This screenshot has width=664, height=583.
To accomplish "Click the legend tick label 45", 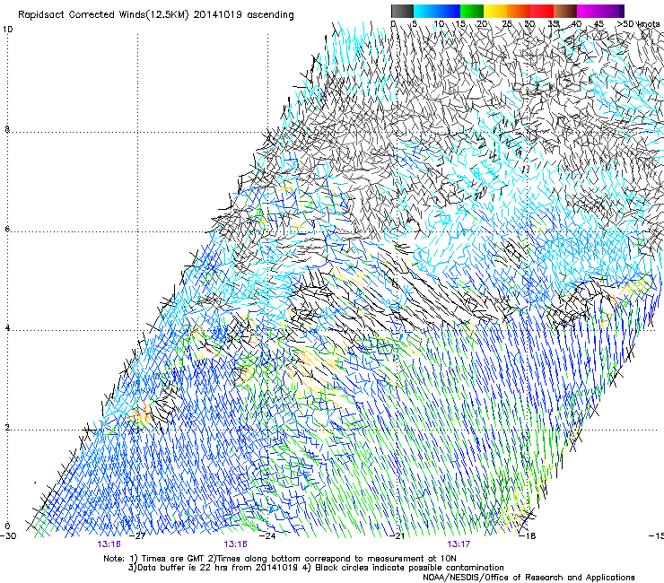I will pyautogui.click(x=598, y=24).
